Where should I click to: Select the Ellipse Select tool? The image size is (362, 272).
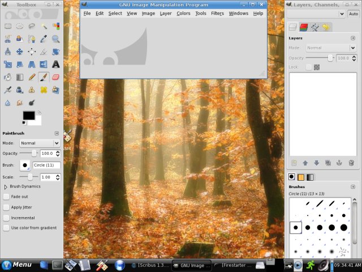[x=20, y=26]
